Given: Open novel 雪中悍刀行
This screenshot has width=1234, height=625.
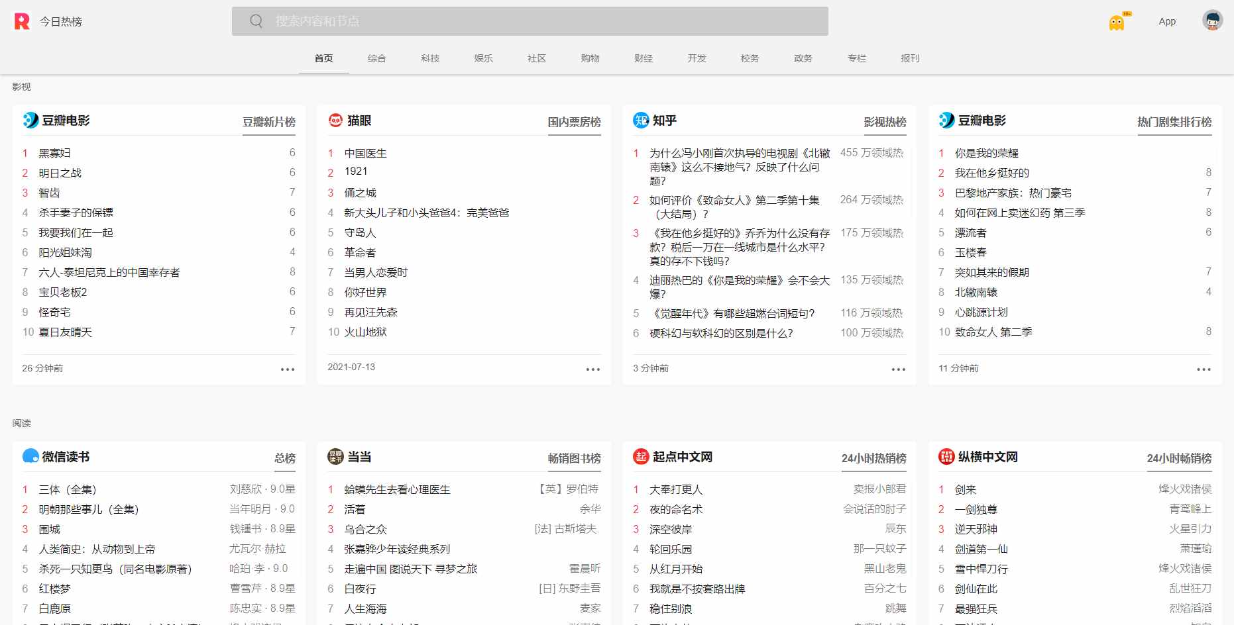Looking at the screenshot, I should pyautogui.click(x=981, y=569).
